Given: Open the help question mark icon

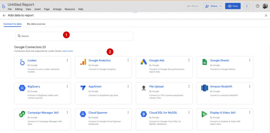Looking at the screenshot, I should (x=258, y=6).
